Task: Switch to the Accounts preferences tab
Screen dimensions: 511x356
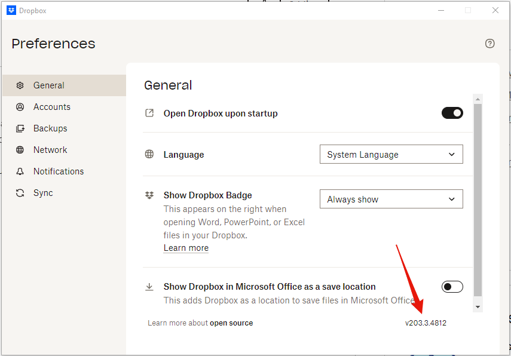Action: pyautogui.click(x=52, y=107)
